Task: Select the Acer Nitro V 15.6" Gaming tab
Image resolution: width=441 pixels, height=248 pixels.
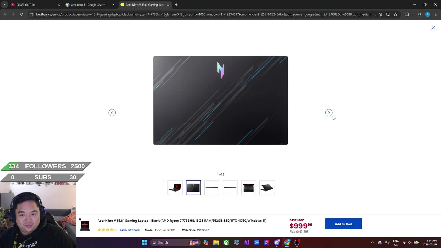Action: coord(145,5)
